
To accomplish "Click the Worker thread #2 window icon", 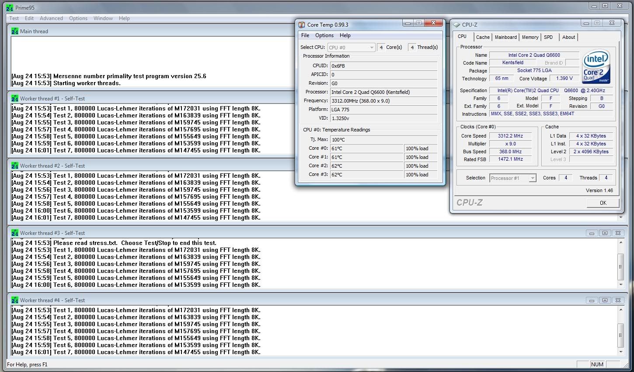I will coord(15,166).
